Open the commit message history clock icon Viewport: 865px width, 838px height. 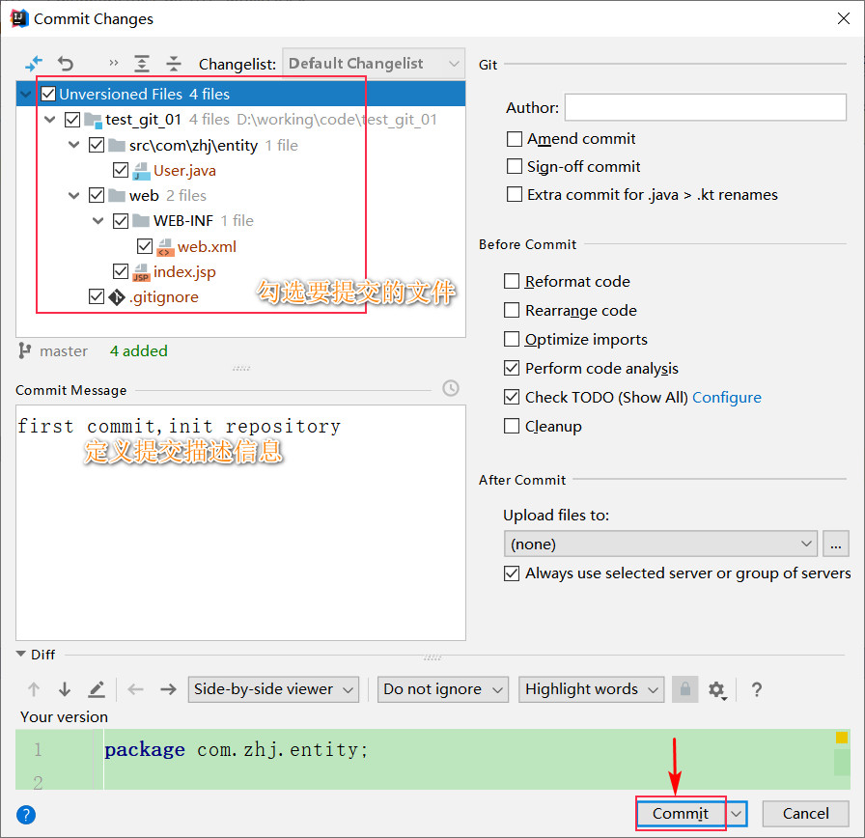pyautogui.click(x=451, y=388)
